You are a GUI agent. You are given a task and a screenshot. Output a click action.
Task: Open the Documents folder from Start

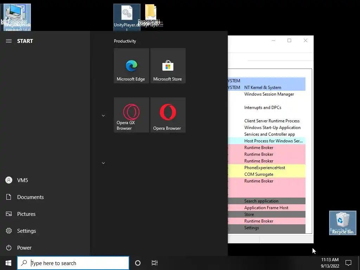click(45, 197)
